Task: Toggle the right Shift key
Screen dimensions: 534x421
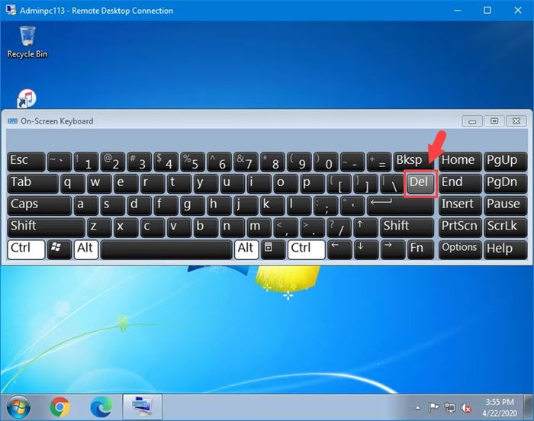Action: point(407,227)
